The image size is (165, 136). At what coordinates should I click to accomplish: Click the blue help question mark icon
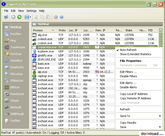tap(62, 17)
